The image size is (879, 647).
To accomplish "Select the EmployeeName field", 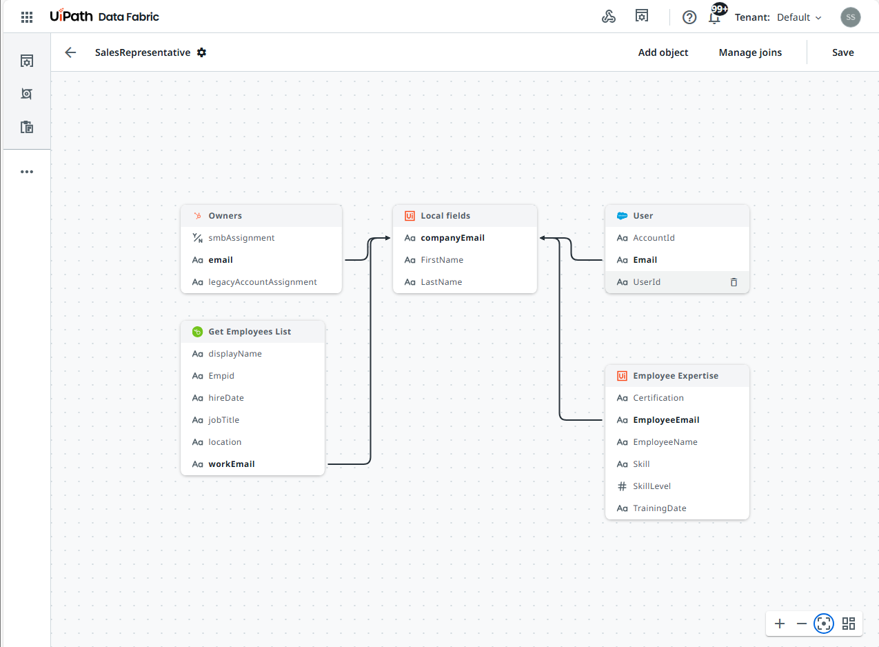I will [677, 442].
